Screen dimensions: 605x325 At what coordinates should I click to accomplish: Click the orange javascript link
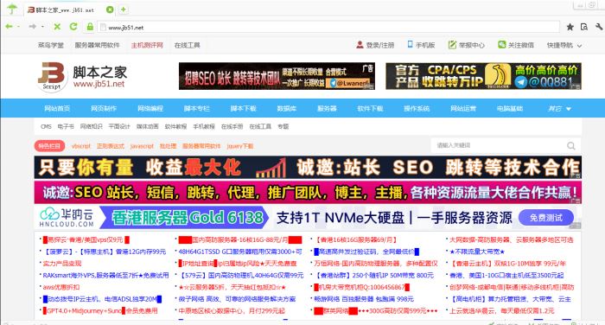click(x=142, y=146)
